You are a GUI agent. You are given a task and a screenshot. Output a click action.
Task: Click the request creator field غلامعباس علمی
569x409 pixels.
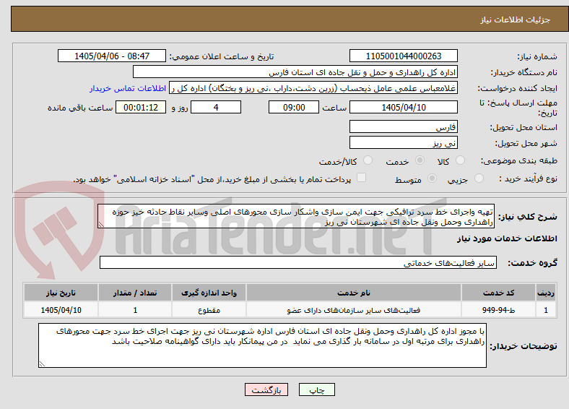coord(313,88)
